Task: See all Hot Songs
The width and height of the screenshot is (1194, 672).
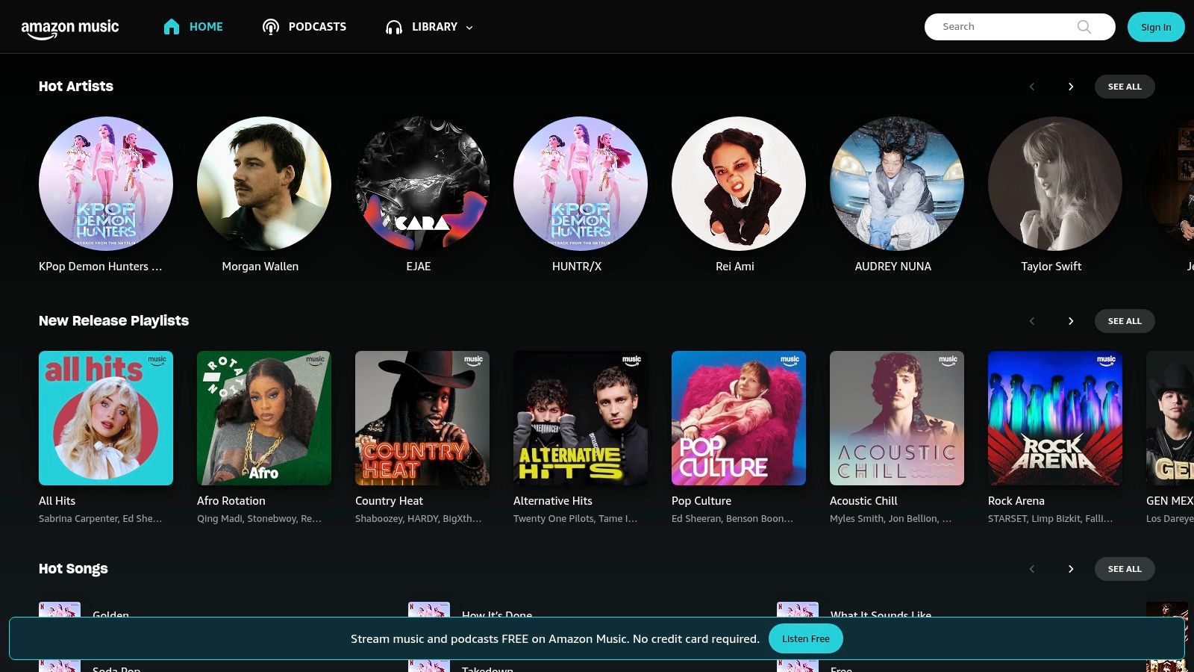Action: point(1125,569)
